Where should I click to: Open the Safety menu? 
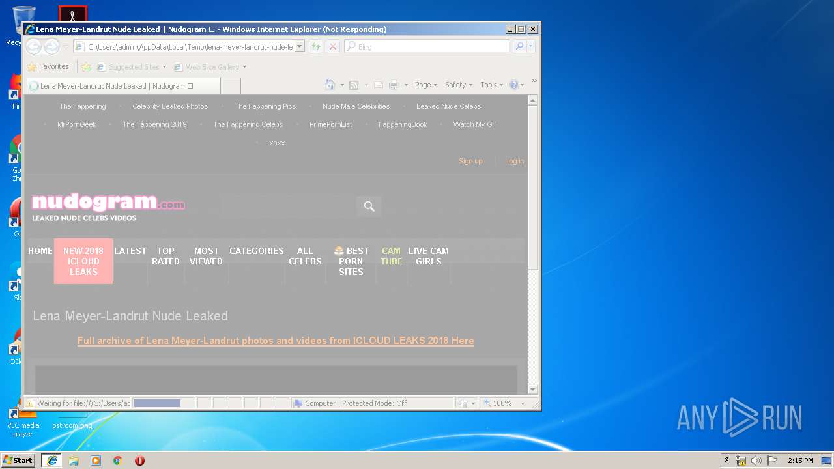click(x=459, y=85)
